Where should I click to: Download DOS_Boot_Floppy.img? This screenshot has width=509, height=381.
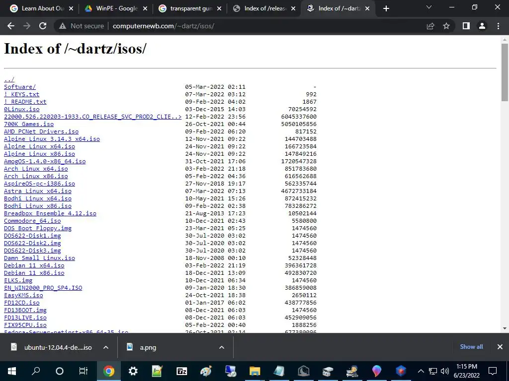(x=38, y=228)
